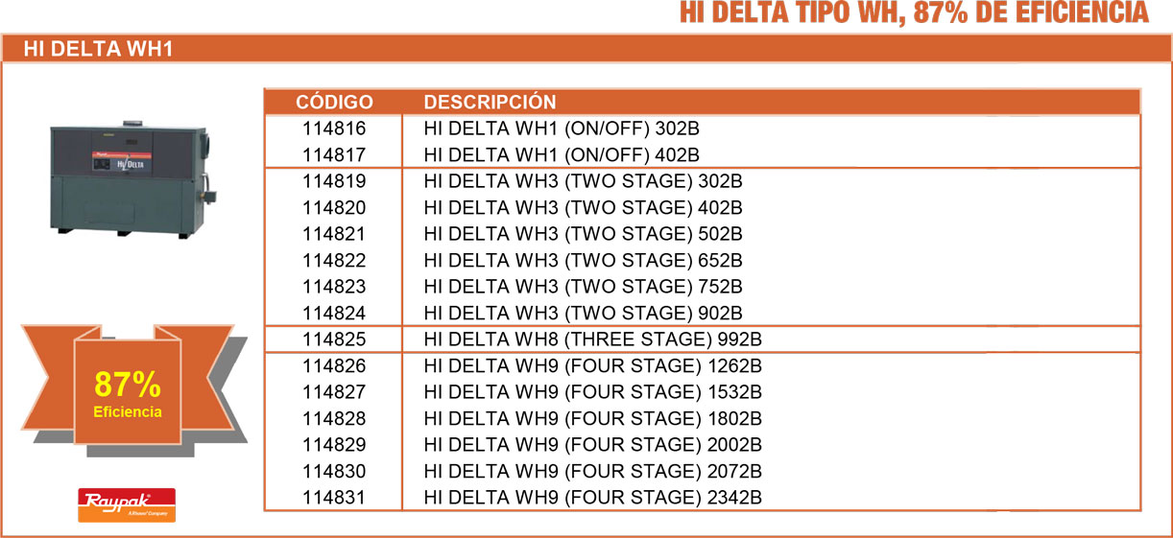Viewport: 1173px width, 538px height.
Task: Click product code 114831
Action: 334,498
